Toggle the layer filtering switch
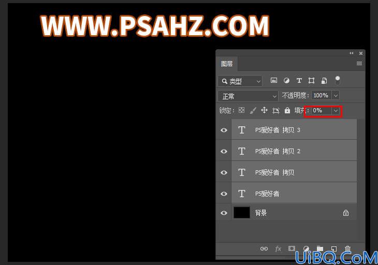This screenshot has height=265, width=378. pos(338,80)
